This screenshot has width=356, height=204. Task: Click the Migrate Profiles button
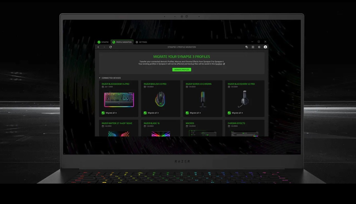coord(182,69)
